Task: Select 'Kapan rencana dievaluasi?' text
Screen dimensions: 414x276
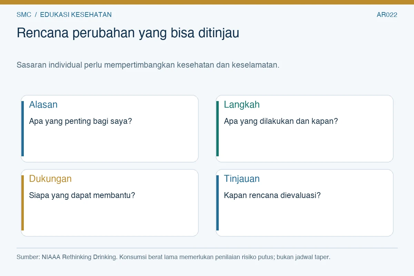Action: pos(272,195)
